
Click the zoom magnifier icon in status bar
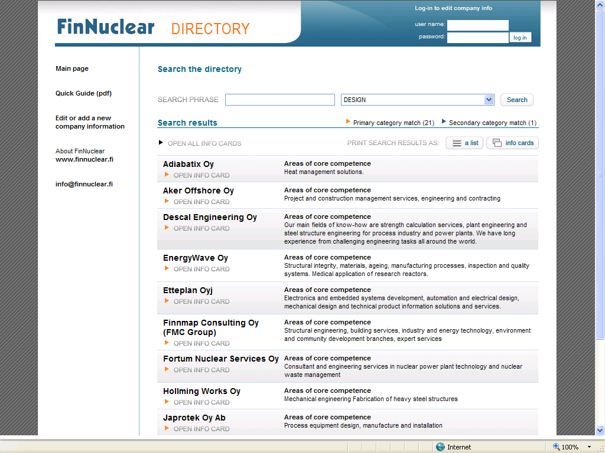coord(556,447)
